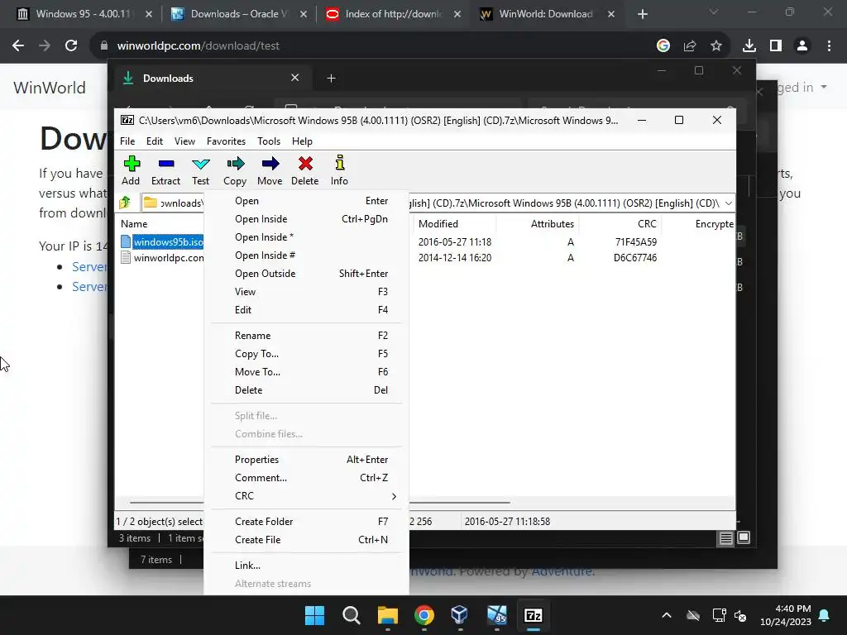Open Windows Start menu
Screen dimensions: 847x635
tap(314, 615)
